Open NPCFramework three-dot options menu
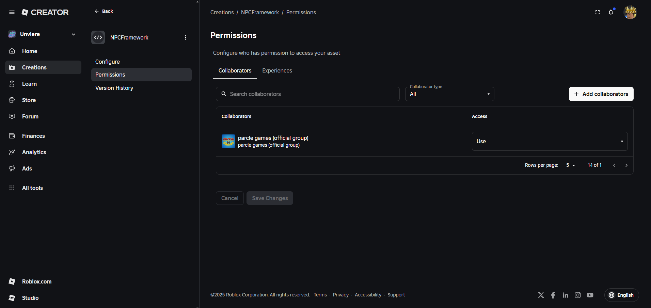This screenshot has width=651, height=308. [186, 37]
